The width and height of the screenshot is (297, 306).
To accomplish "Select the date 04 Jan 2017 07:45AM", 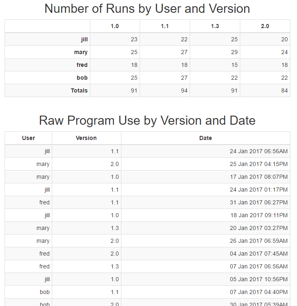I will pyautogui.click(x=258, y=254).
